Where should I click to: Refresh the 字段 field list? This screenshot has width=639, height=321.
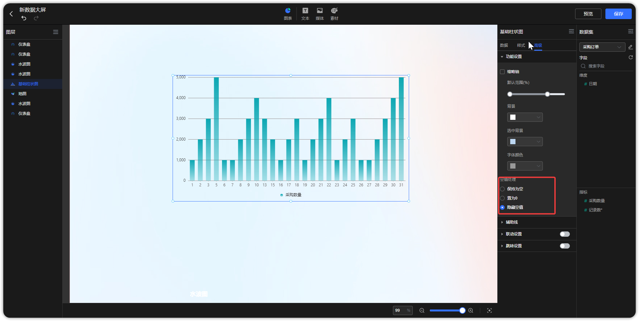[630, 57]
